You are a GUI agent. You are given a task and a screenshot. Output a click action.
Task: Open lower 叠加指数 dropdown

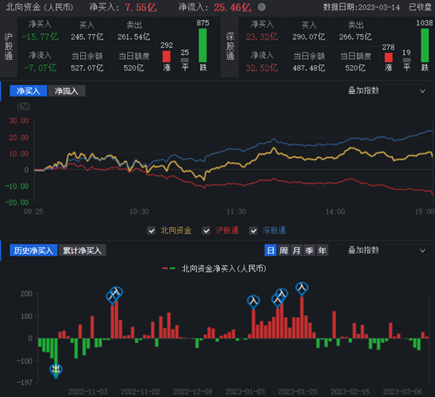click(384, 251)
